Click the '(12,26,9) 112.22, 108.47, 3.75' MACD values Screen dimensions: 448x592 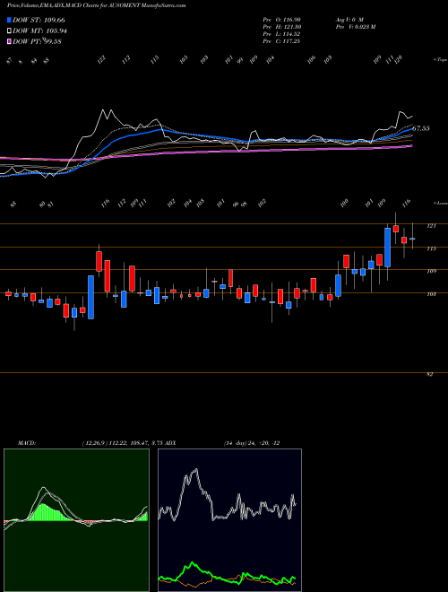122,443
